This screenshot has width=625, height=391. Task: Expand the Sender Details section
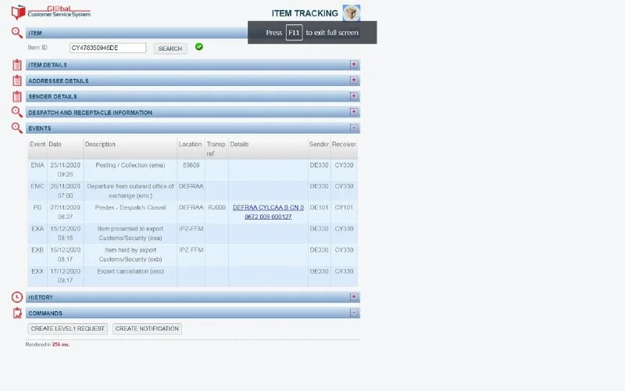[354, 96]
